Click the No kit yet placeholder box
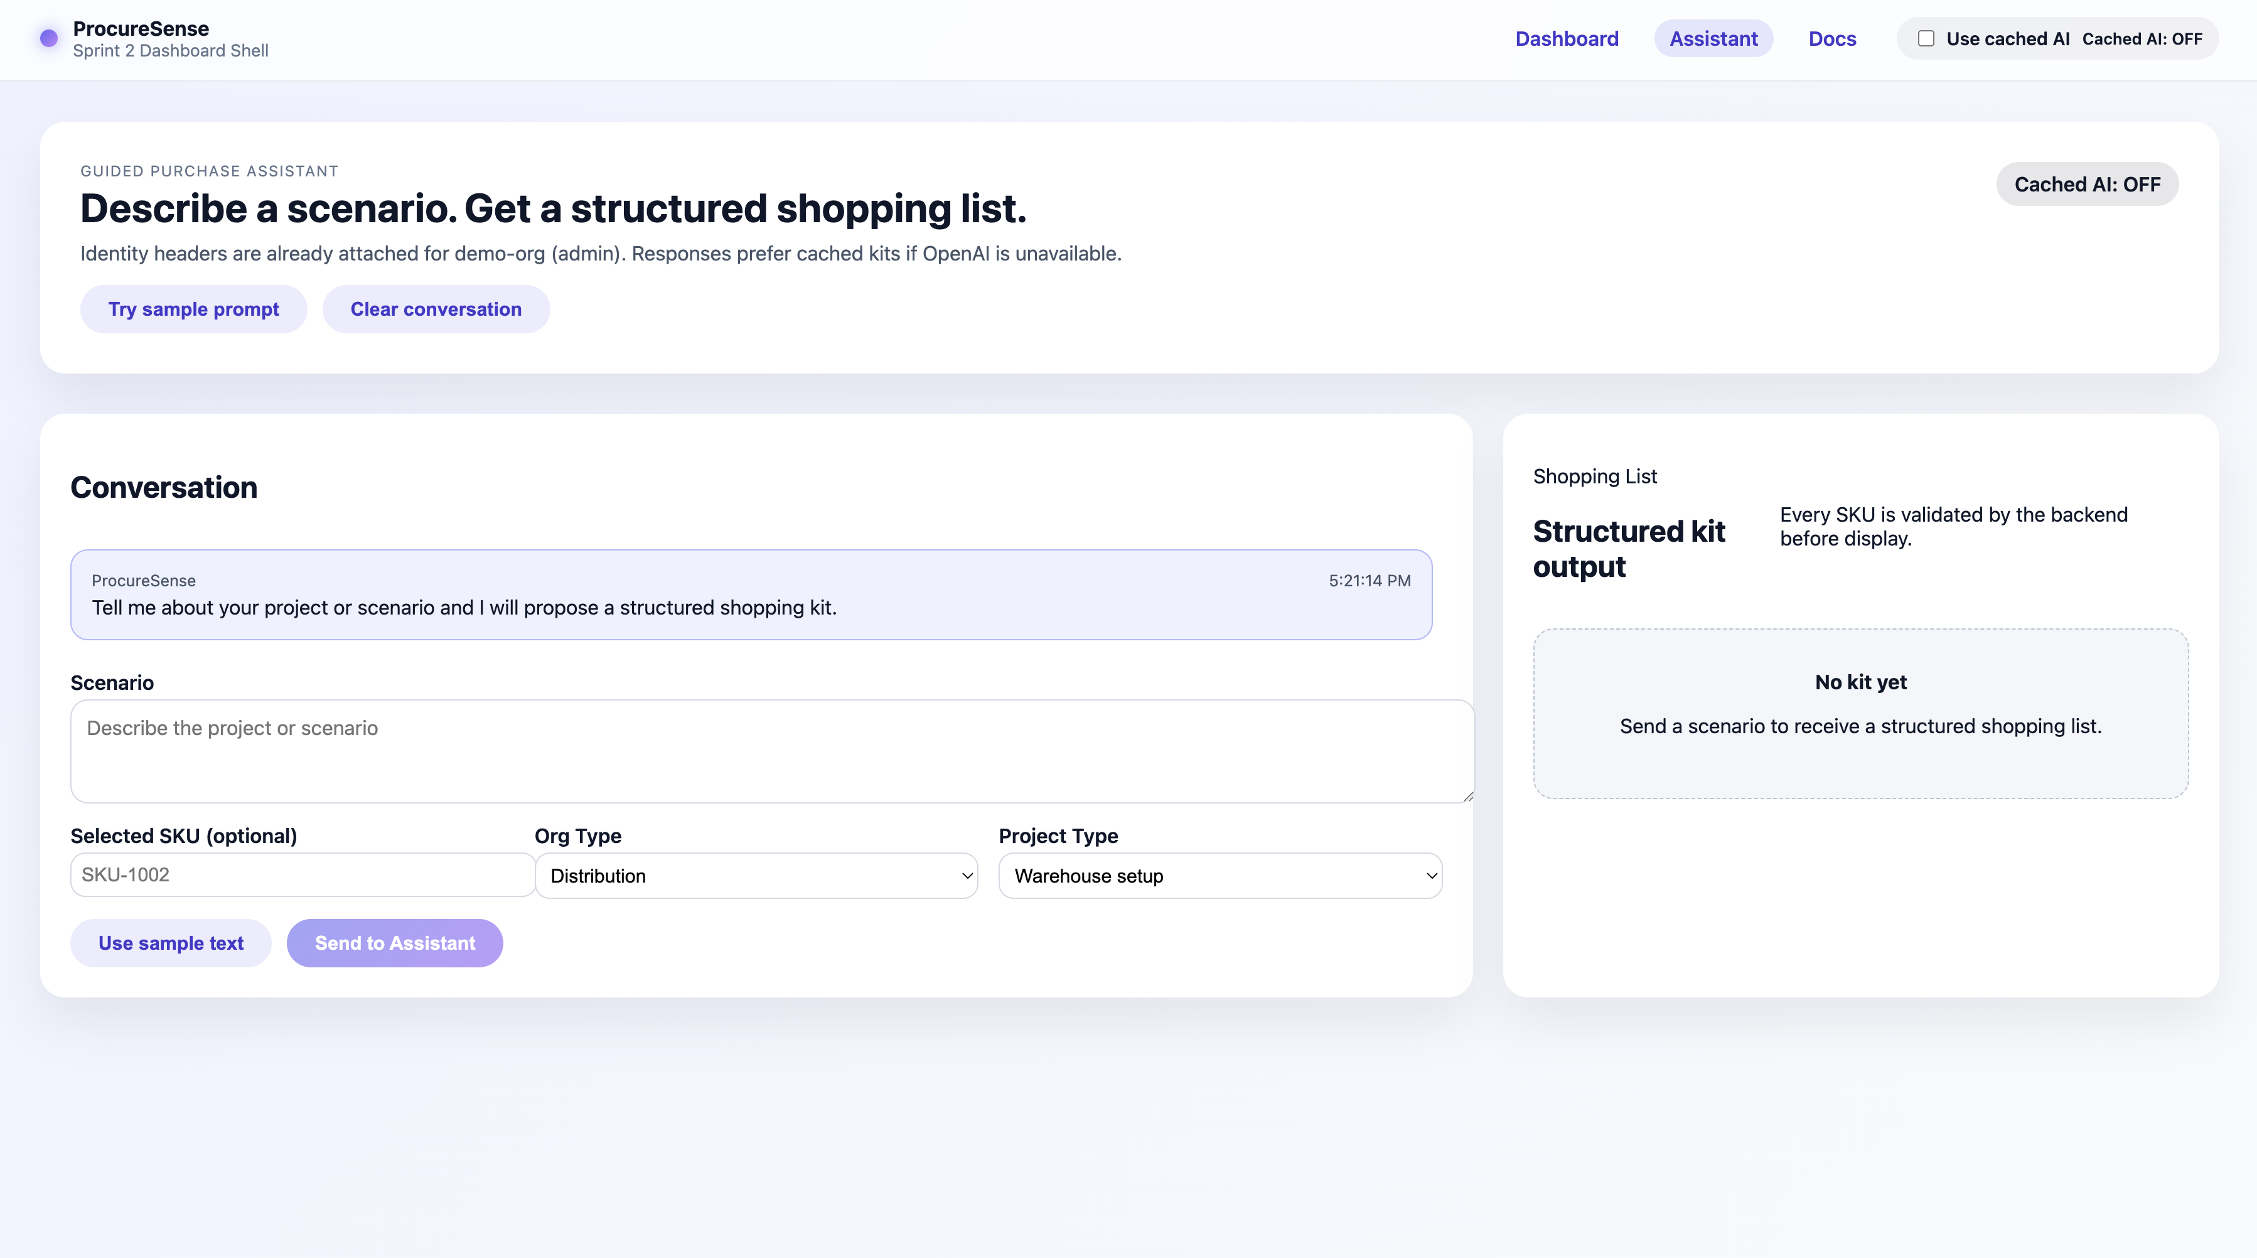Viewport: 2257px width, 1258px height. 1860,713
